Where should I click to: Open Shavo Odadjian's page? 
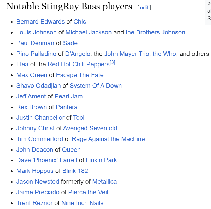[x=38, y=86]
